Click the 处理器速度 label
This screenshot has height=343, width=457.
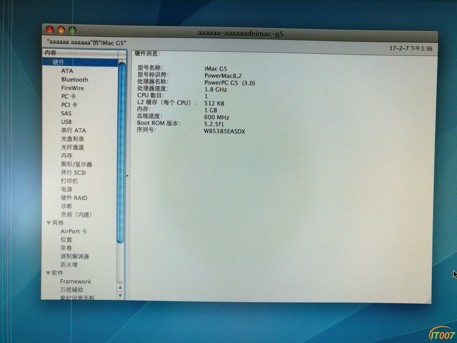(153, 88)
